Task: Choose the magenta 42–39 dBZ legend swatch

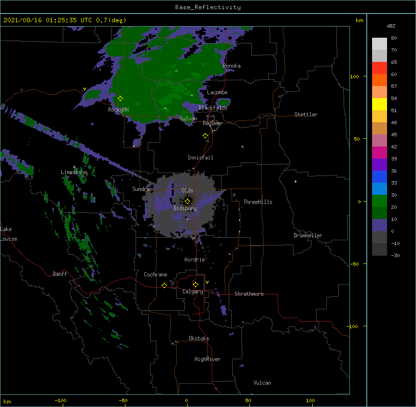Action: coord(379,152)
